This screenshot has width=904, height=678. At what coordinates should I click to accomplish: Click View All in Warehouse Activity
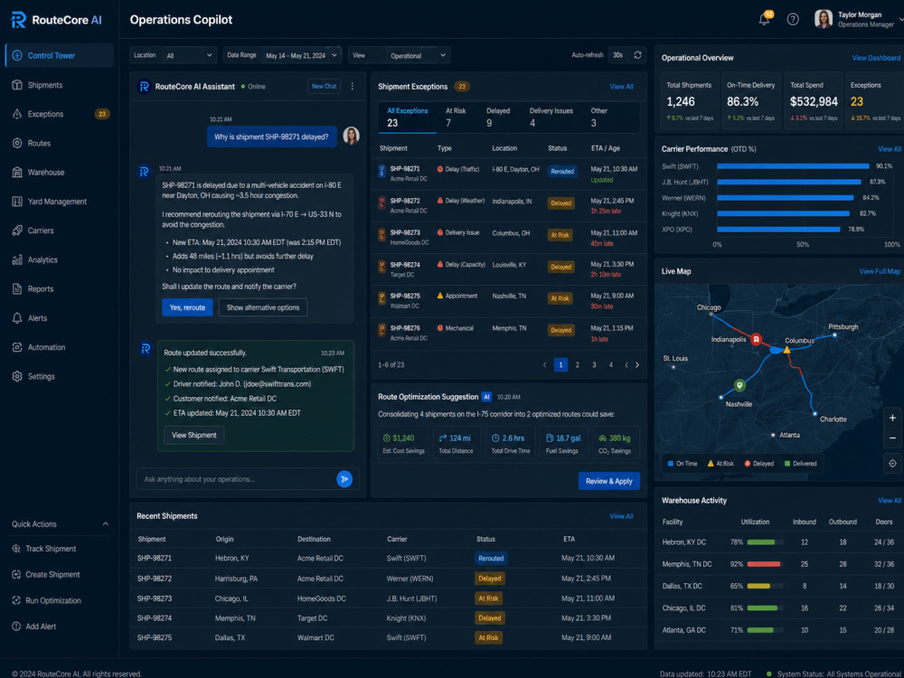pyautogui.click(x=889, y=501)
